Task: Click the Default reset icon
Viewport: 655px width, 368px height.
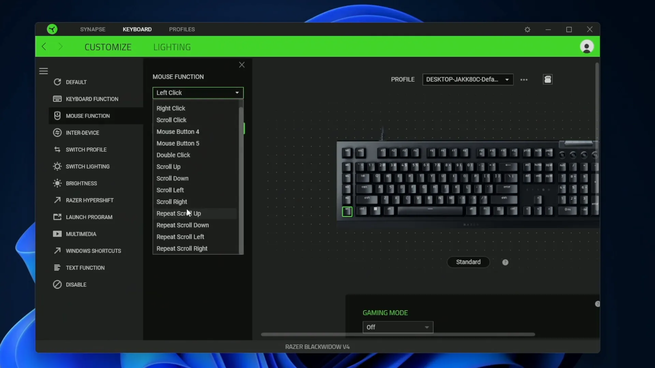Action: point(57,82)
